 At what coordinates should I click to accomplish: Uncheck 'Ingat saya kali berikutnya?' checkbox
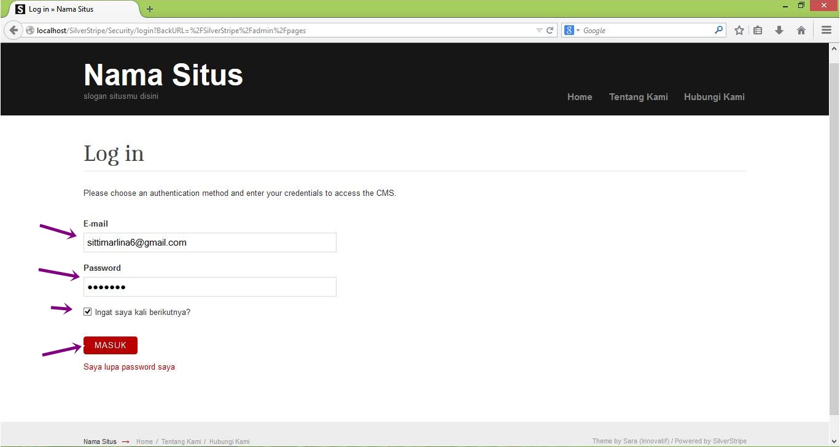tap(88, 312)
